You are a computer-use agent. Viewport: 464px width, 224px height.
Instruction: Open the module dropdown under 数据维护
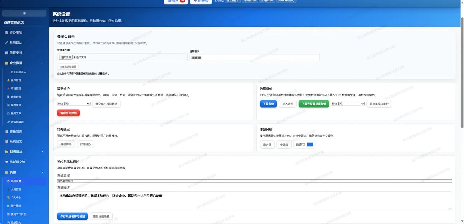coord(74,104)
